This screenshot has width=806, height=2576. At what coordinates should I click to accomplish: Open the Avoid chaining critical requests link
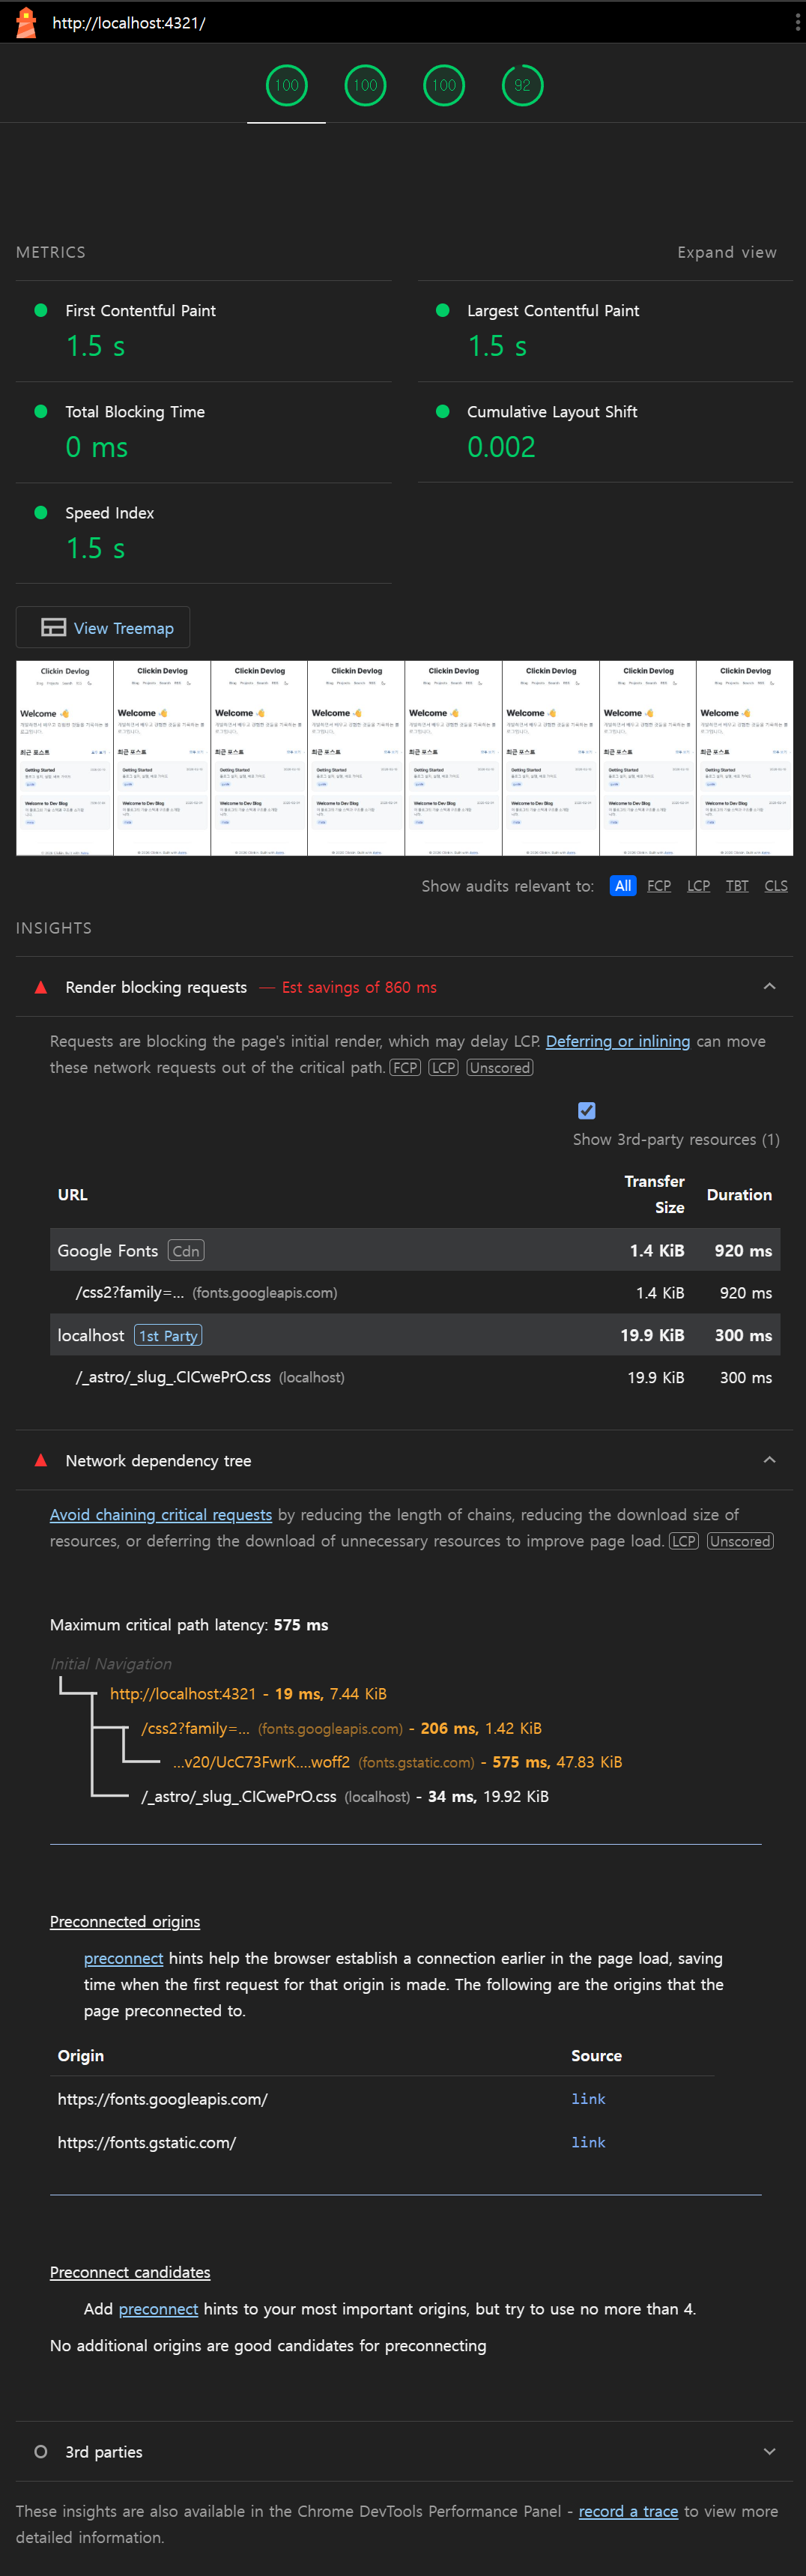(x=161, y=1514)
